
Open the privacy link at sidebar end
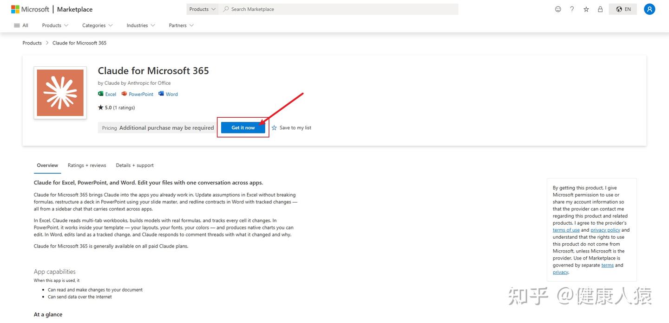point(560,272)
